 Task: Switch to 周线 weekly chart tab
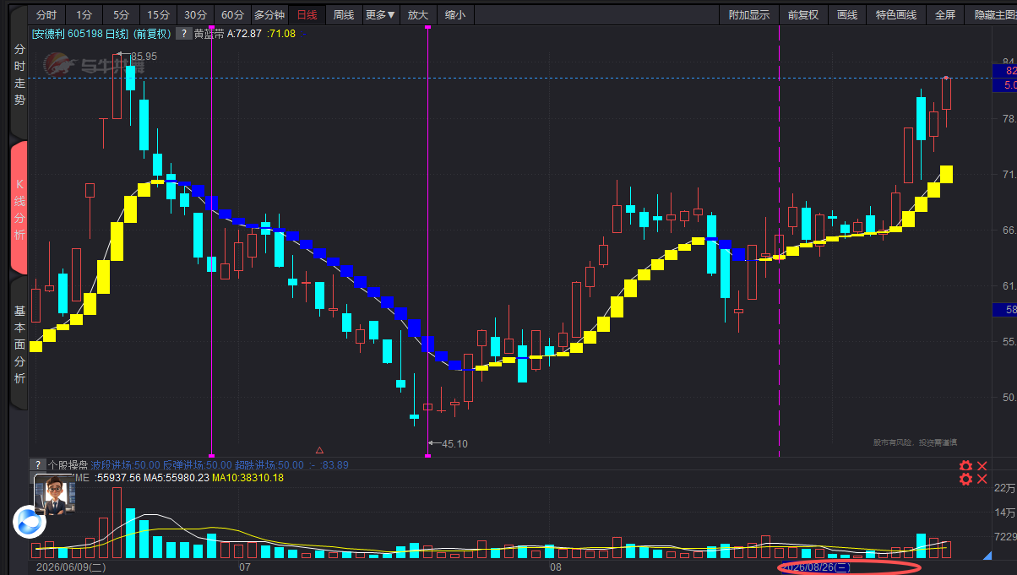pyautogui.click(x=344, y=14)
